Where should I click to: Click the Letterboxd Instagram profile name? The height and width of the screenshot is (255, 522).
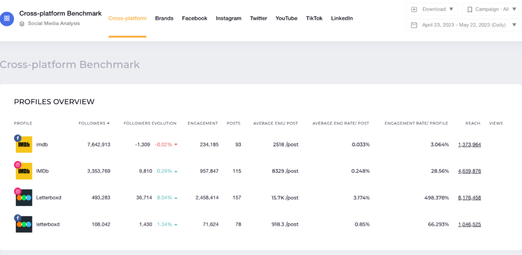tap(49, 198)
